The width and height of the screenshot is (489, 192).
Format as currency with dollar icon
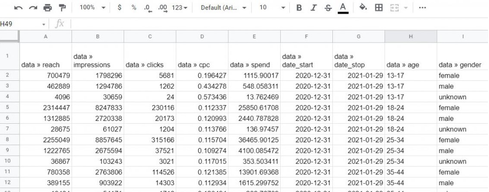tap(120, 7)
